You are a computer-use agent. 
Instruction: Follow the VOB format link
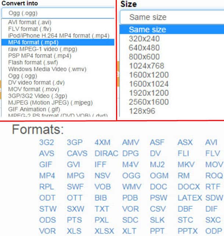click(x=103, y=187)
